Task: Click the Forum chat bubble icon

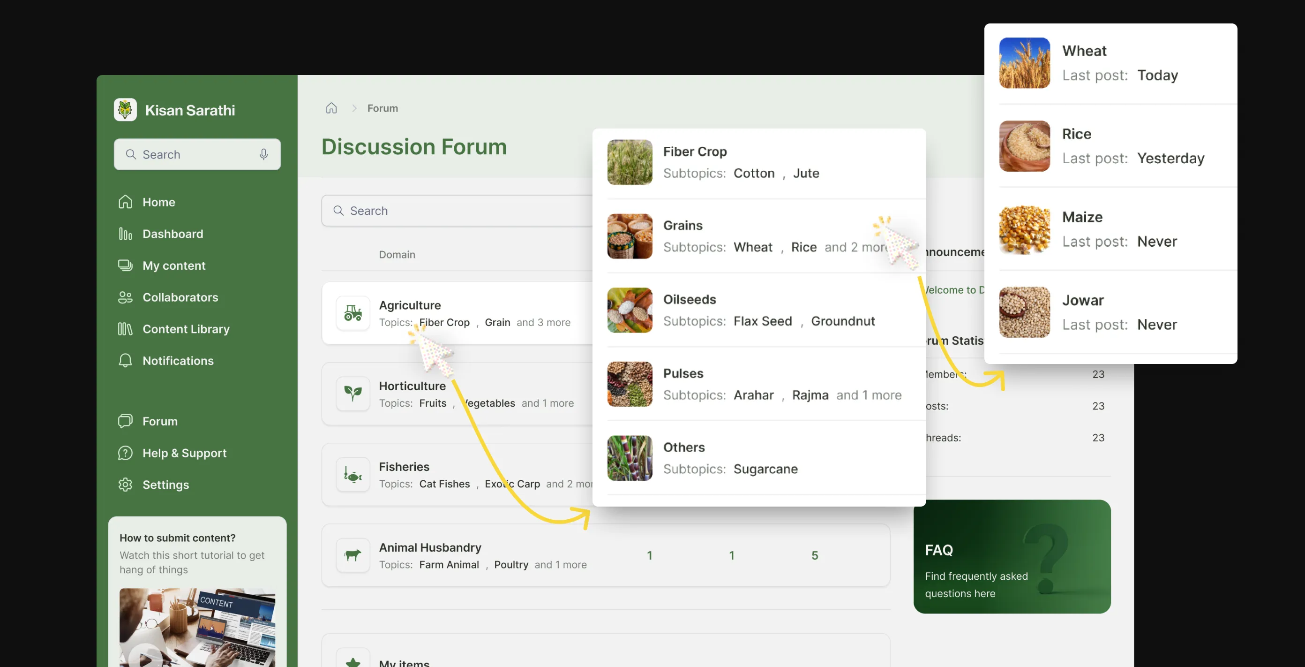Action: pyautogui.click(x=125, y=421)
